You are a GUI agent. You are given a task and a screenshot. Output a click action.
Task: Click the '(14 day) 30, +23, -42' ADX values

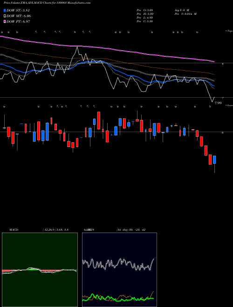131,230
